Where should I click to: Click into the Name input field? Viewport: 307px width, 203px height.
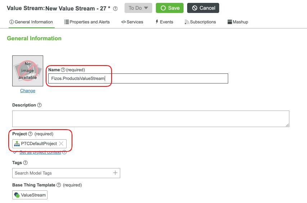click(x=138, y=78)
